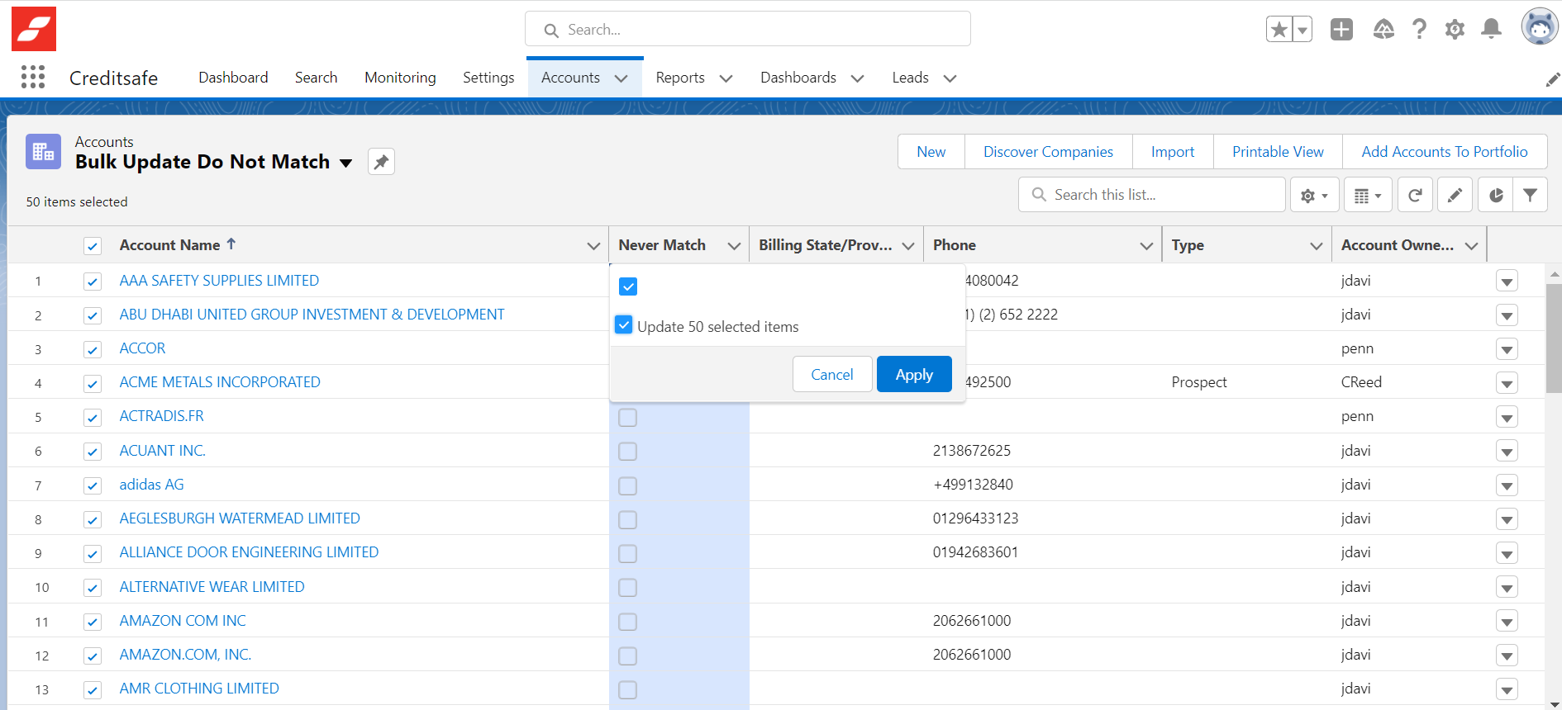Open the Reports tab
This screenshot has height=710, width=1562.
click(680, 78)
